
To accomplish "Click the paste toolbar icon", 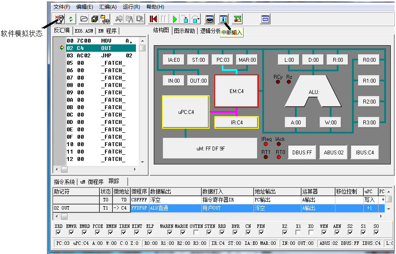I will click(x=140, y=19).
